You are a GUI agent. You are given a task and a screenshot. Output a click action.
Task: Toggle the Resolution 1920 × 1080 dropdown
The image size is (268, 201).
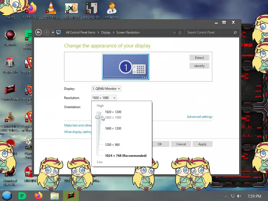tap(104, 98)
